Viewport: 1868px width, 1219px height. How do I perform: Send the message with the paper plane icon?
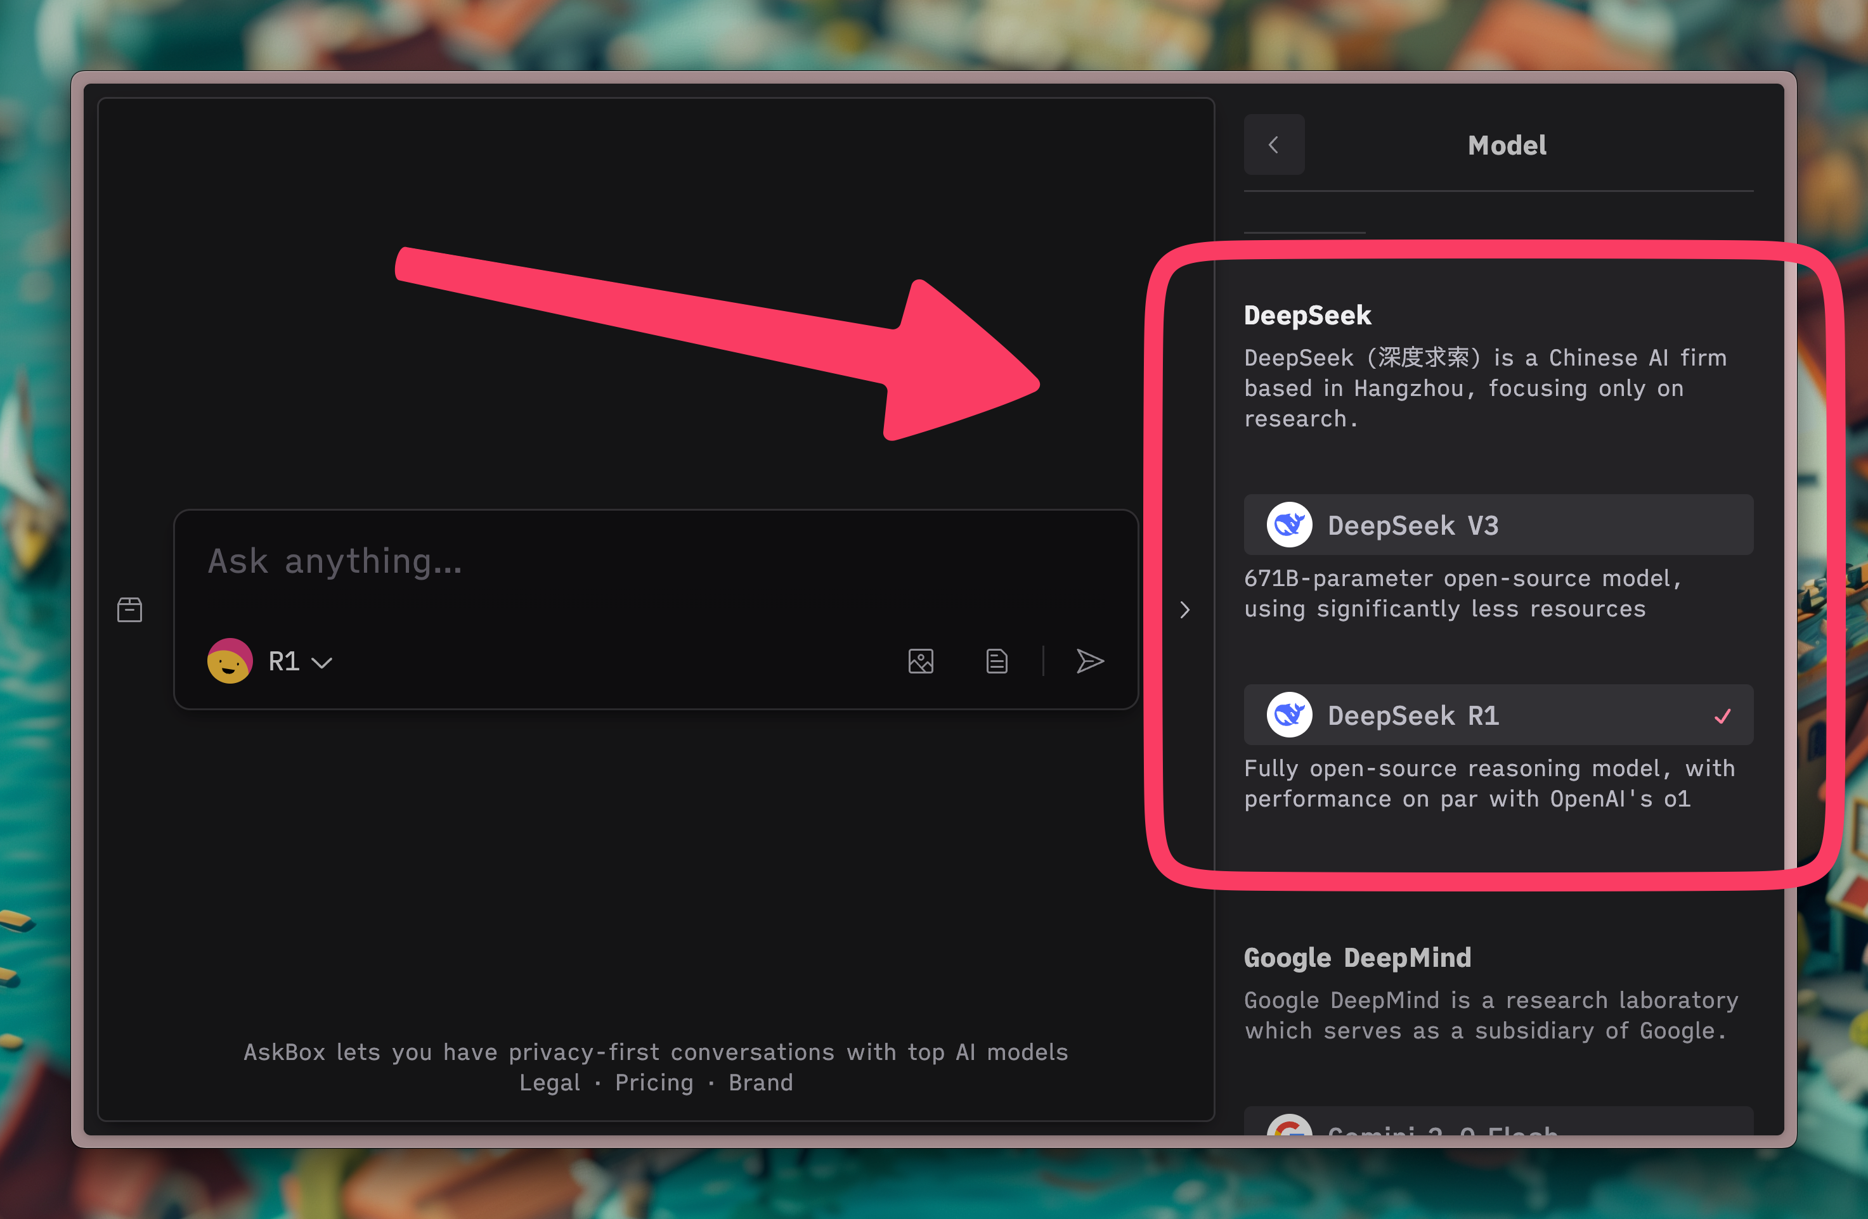(1090, 661)
